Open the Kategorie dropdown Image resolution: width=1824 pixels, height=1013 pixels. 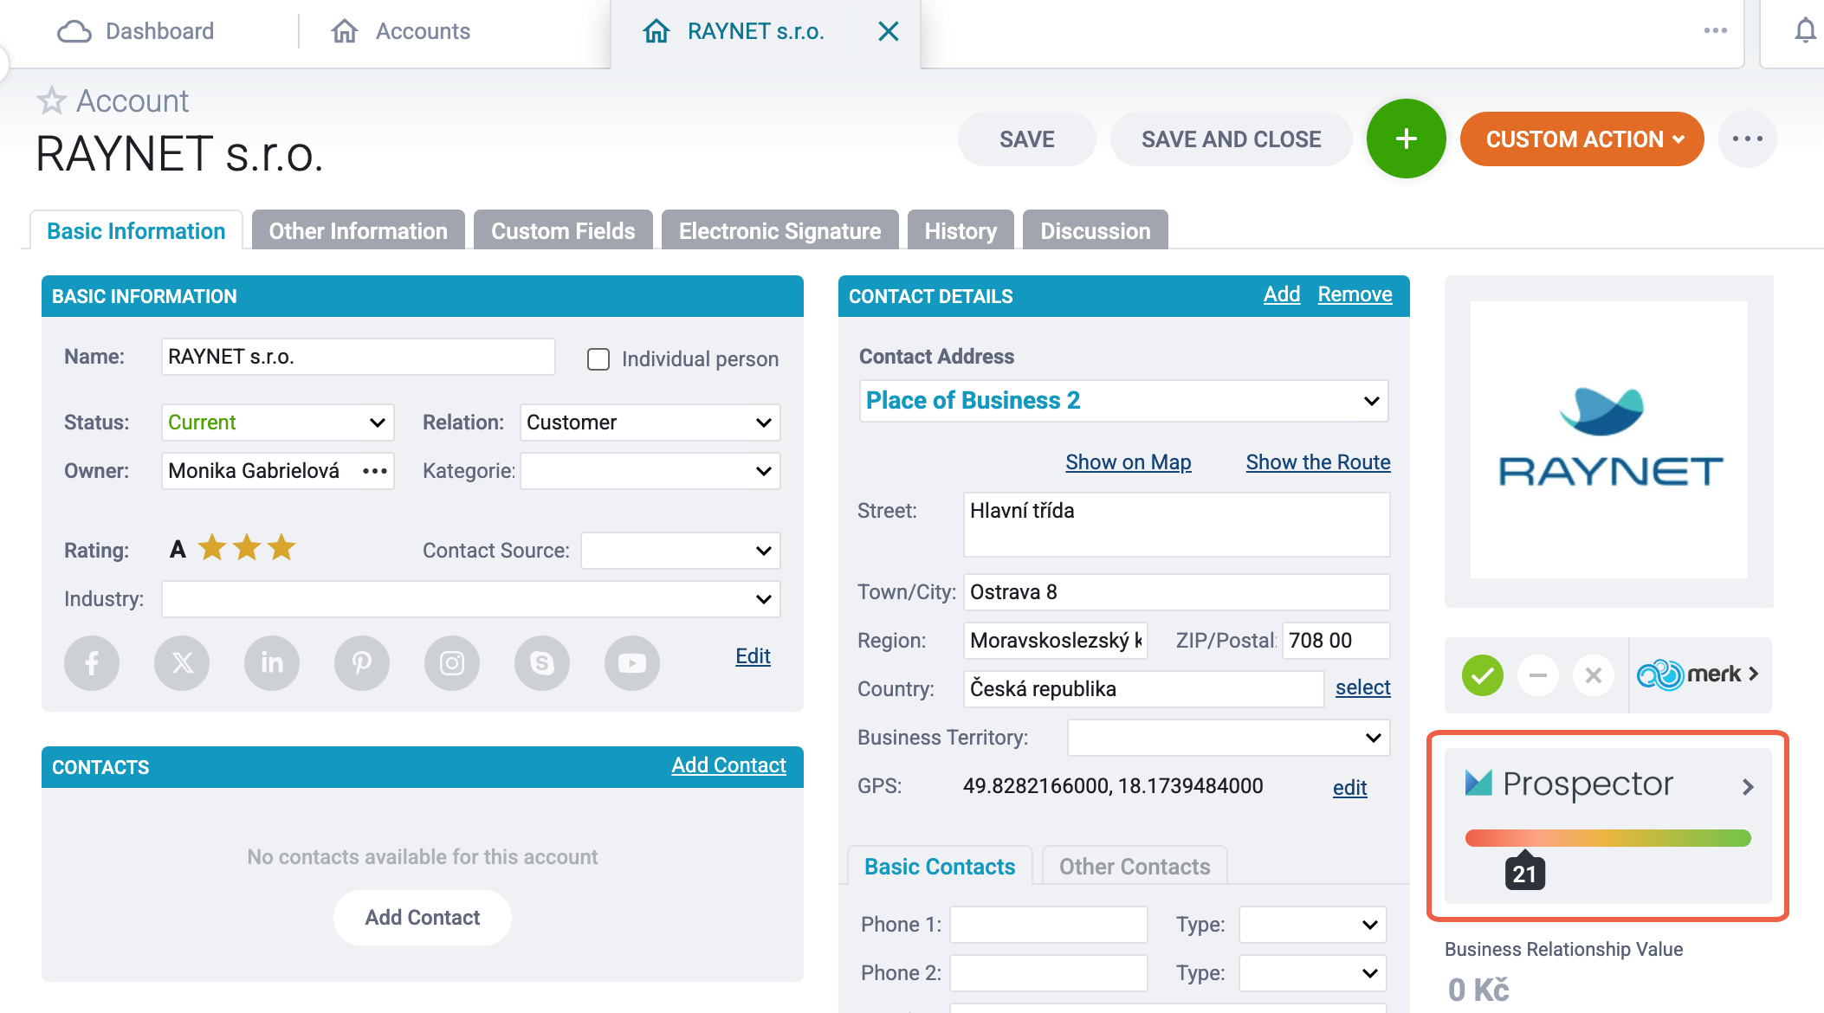650,471
